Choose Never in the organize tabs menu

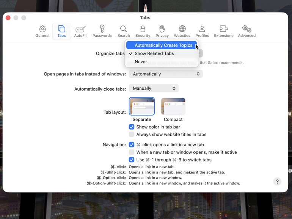coord(162,62)
